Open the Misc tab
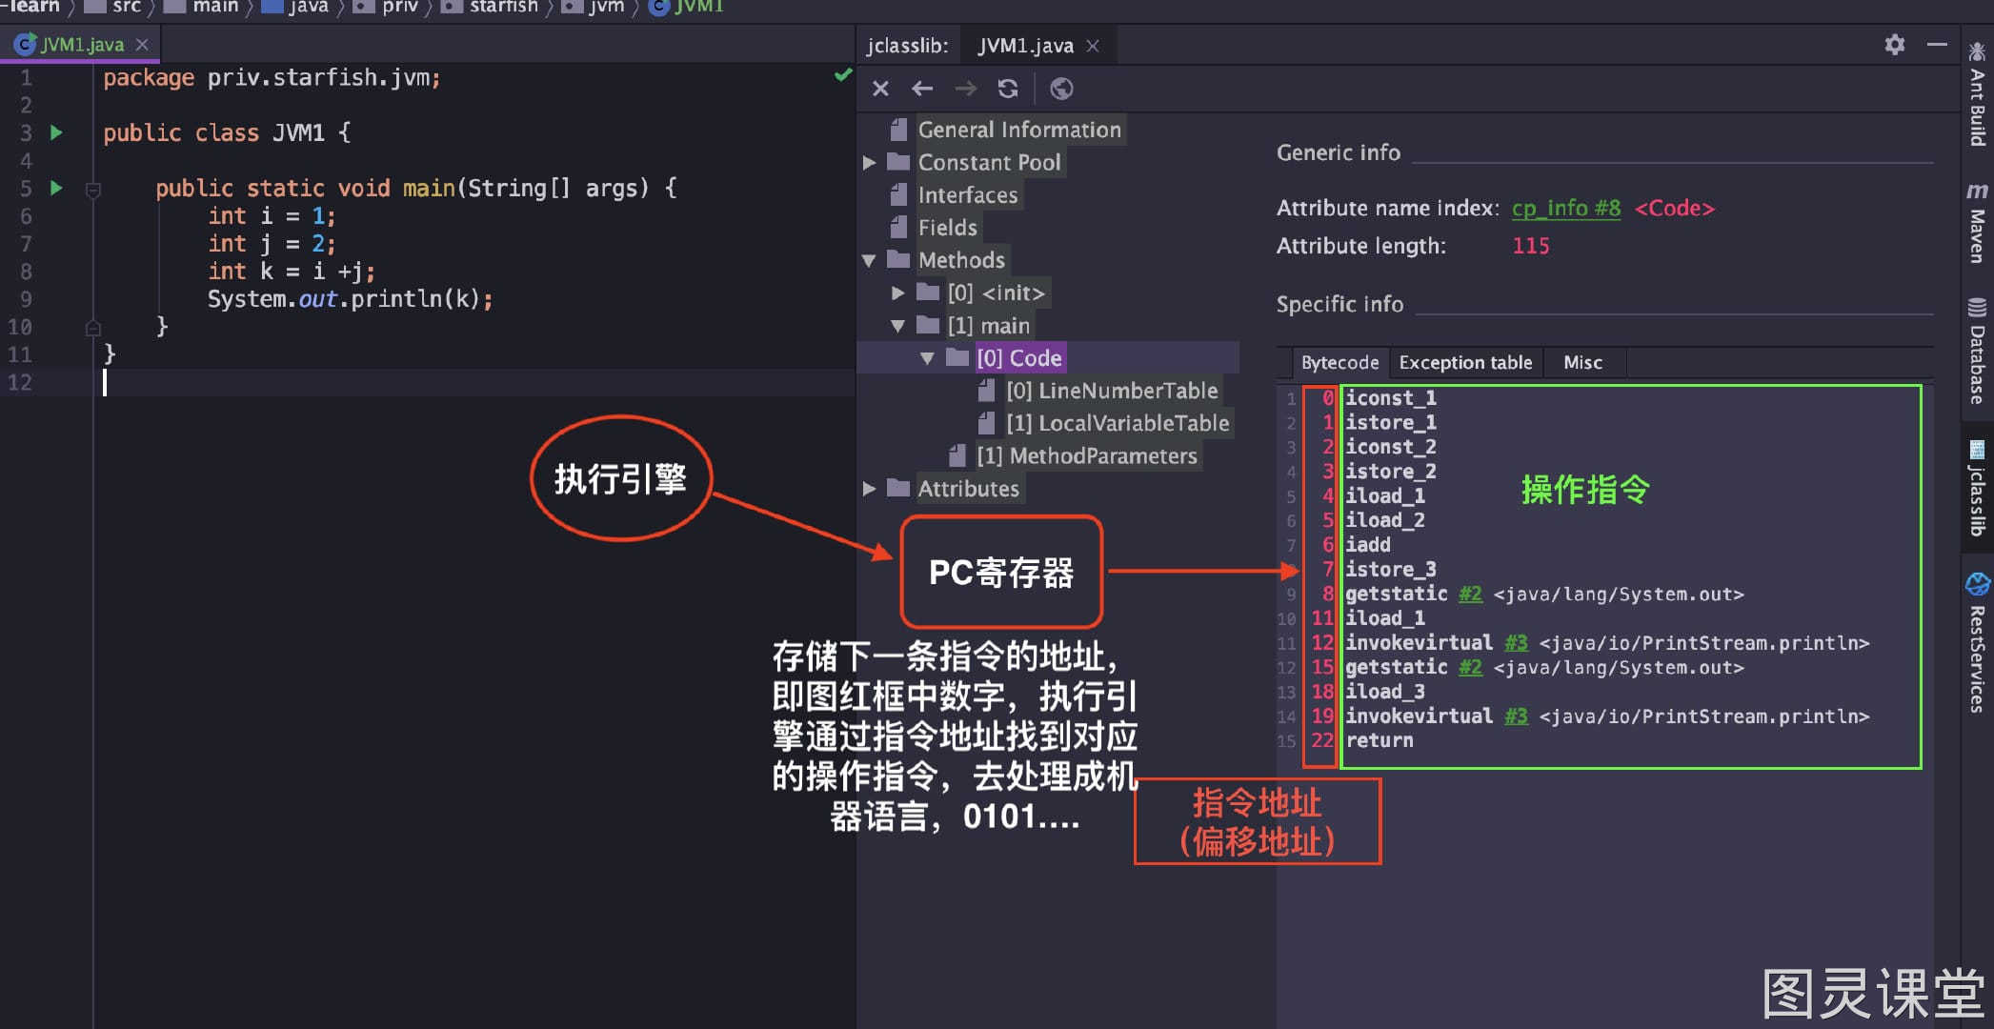 point(1582,363)
